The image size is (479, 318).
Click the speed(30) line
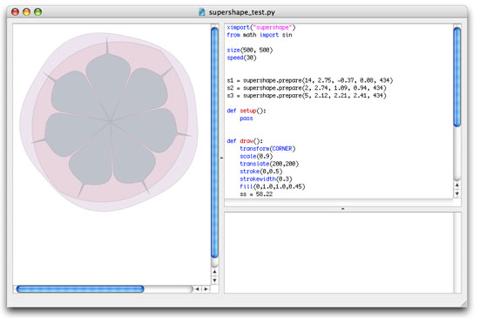click(241, 58)
